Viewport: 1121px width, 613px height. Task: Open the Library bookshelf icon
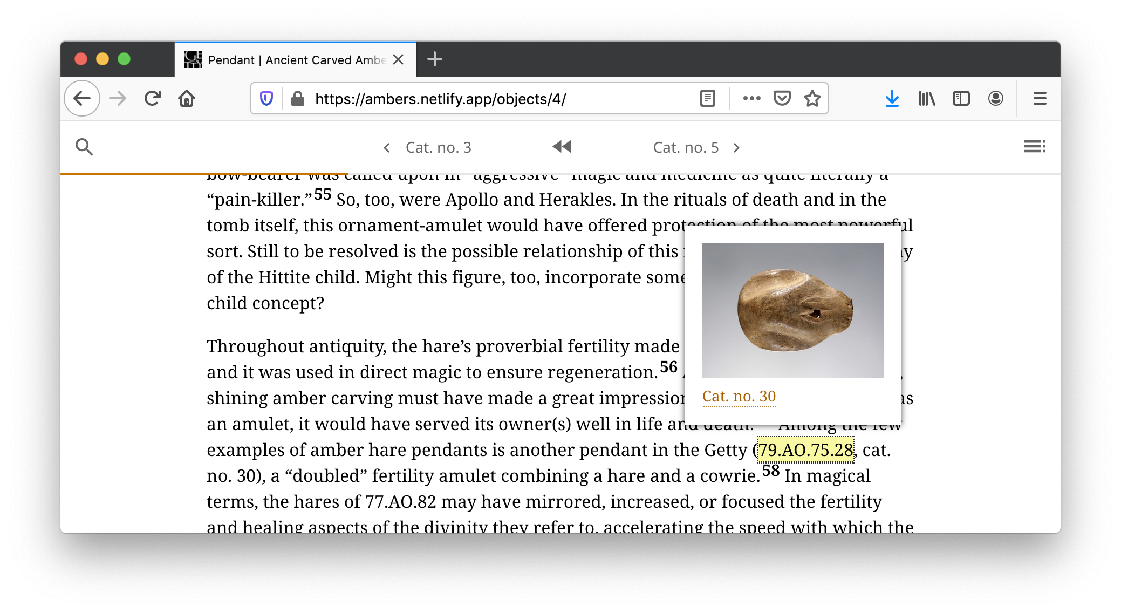point(926,99)
